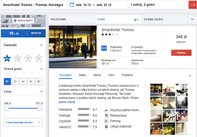
Task: Collapse the Ocena gości filter section
Action: (41, 69)
